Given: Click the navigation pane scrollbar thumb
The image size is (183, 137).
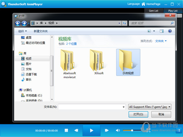Looking at the screenshot, I should tap(52, 71).
